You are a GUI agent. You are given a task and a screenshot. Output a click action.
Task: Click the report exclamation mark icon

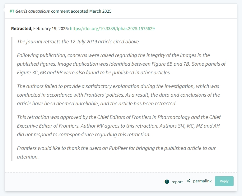(167, 182)
